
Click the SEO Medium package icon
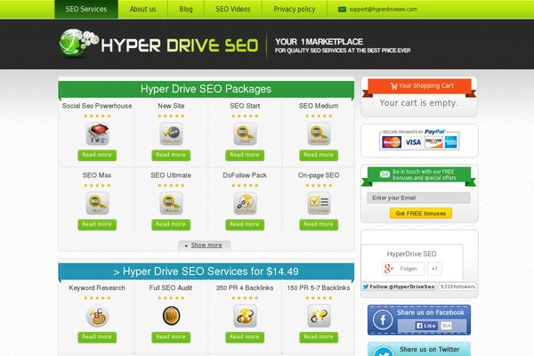[x=319, y=133]
